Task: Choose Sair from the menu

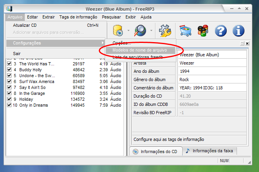Action: 56,54
